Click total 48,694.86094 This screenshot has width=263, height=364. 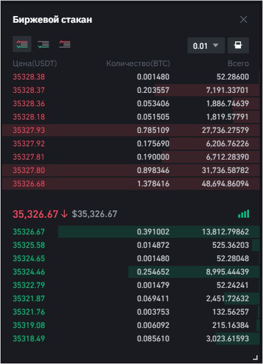[x=225, y=184]
